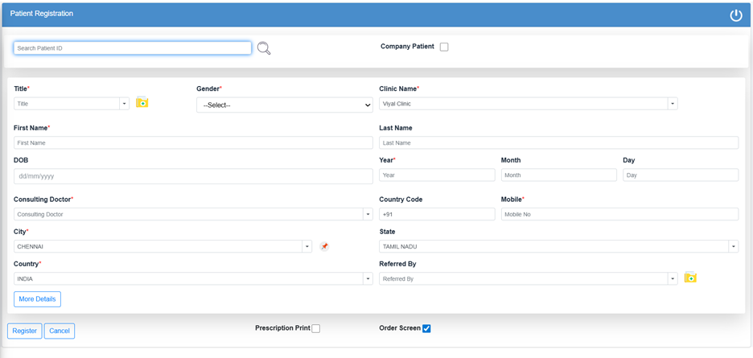Select the Mobile No input field
This screenshot has width=753, height=358.
click(619, 215)
